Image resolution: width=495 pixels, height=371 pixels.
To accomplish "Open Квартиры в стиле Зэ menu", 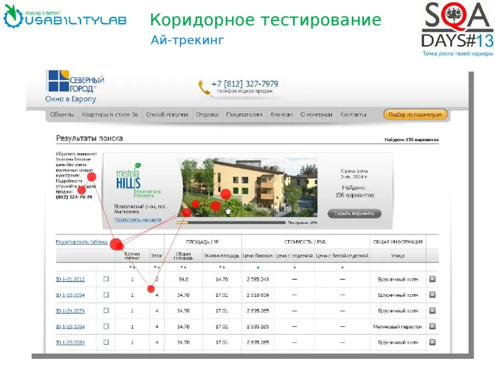I will click(110, 114).
